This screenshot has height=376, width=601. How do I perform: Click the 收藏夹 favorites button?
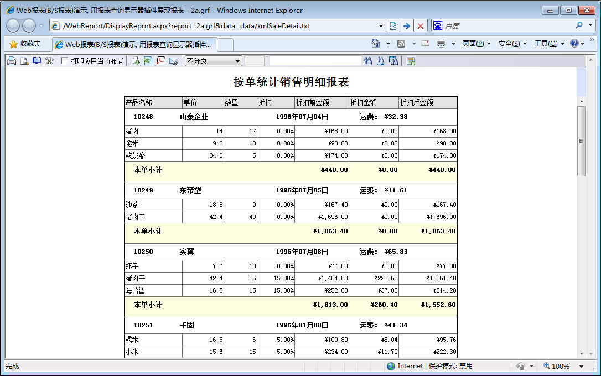25,44
